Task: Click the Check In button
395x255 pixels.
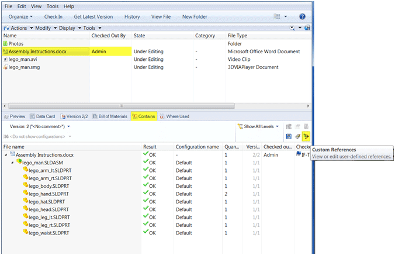Action: click(x=53, y=16)
